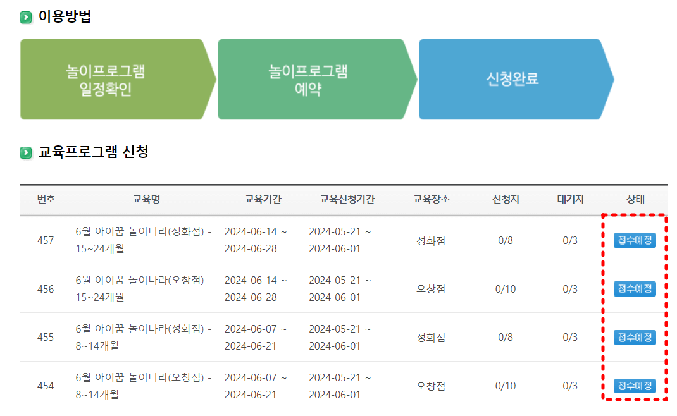Select the 놀이프로그램 예약 process step
This screenshot has height=416, width=677.
tap(310, 78)
